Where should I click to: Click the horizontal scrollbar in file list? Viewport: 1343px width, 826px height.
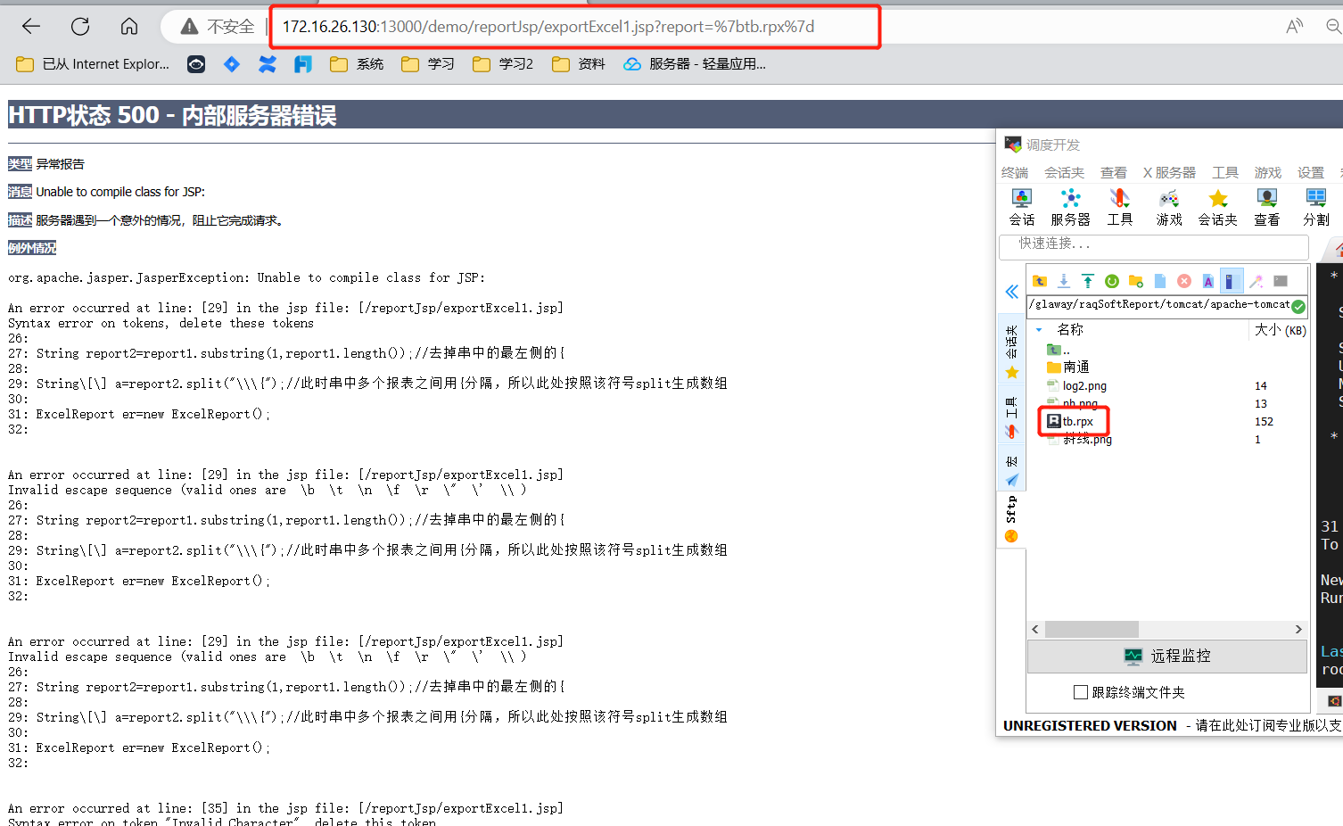click(x=1092, y=629)
